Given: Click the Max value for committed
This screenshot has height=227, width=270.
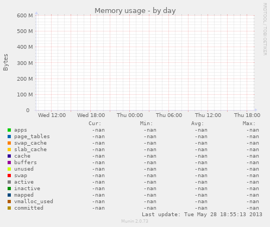Looking at the screenshot, I should click(253, 208).
